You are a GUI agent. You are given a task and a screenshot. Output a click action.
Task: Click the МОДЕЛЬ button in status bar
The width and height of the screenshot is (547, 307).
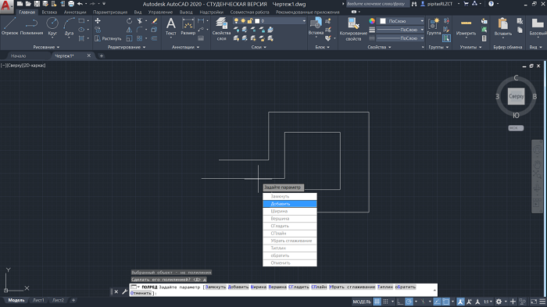pyautogui.click(x=362, y=302)
